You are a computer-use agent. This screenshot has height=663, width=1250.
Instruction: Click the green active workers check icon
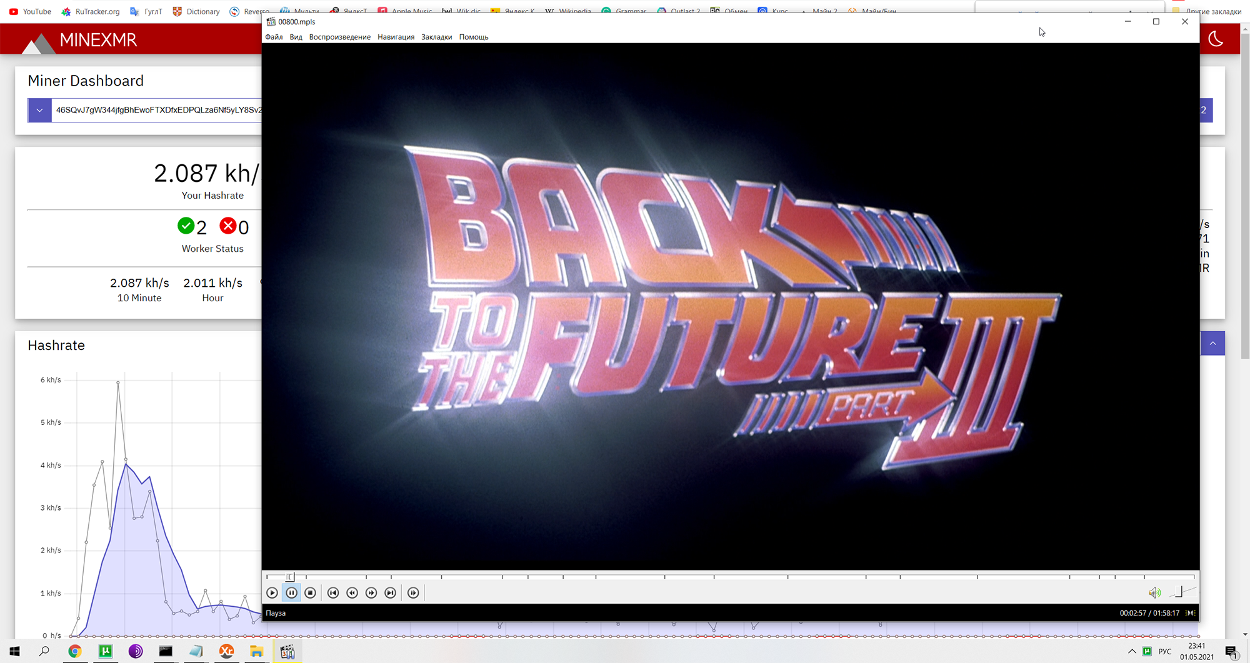pyautogui.click(x=186, y=226)
